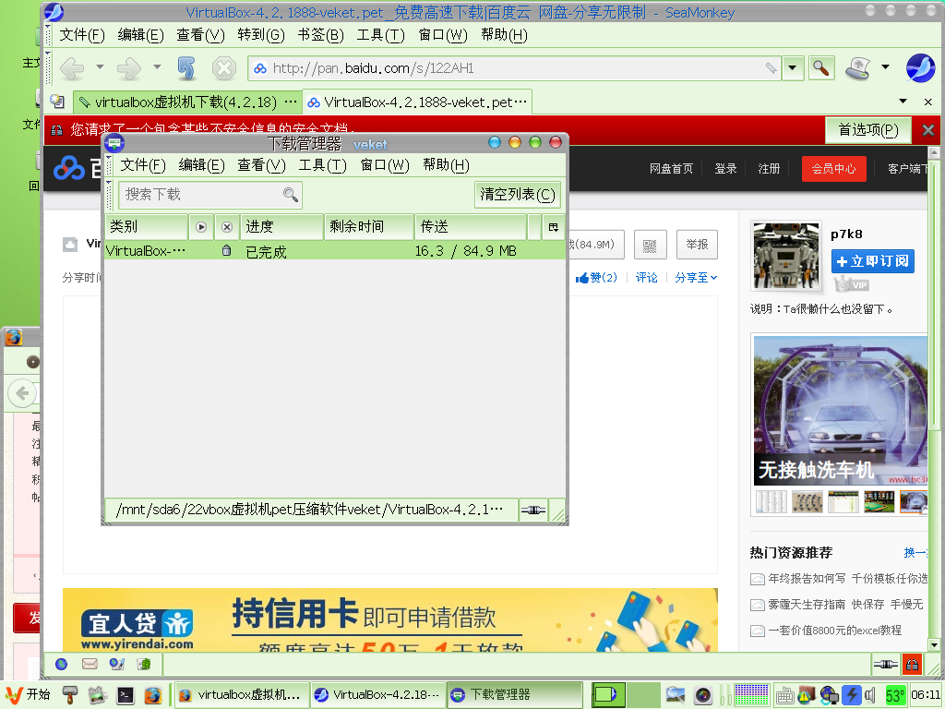
Task: Open new tab icon on tab bar
Action: click(57, 102)
